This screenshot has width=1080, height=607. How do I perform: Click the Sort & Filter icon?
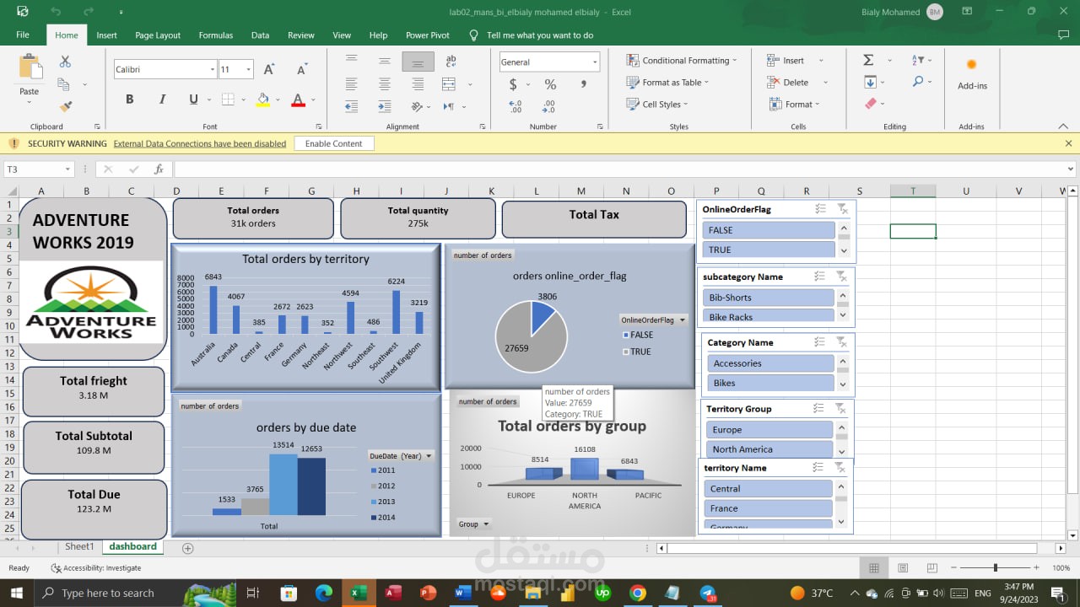click(x=918, y=61)
